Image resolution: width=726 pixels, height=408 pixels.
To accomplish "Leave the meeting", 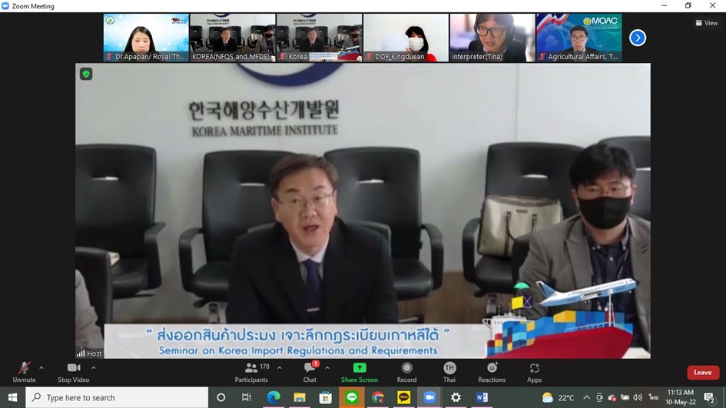I will click(702, 373).
